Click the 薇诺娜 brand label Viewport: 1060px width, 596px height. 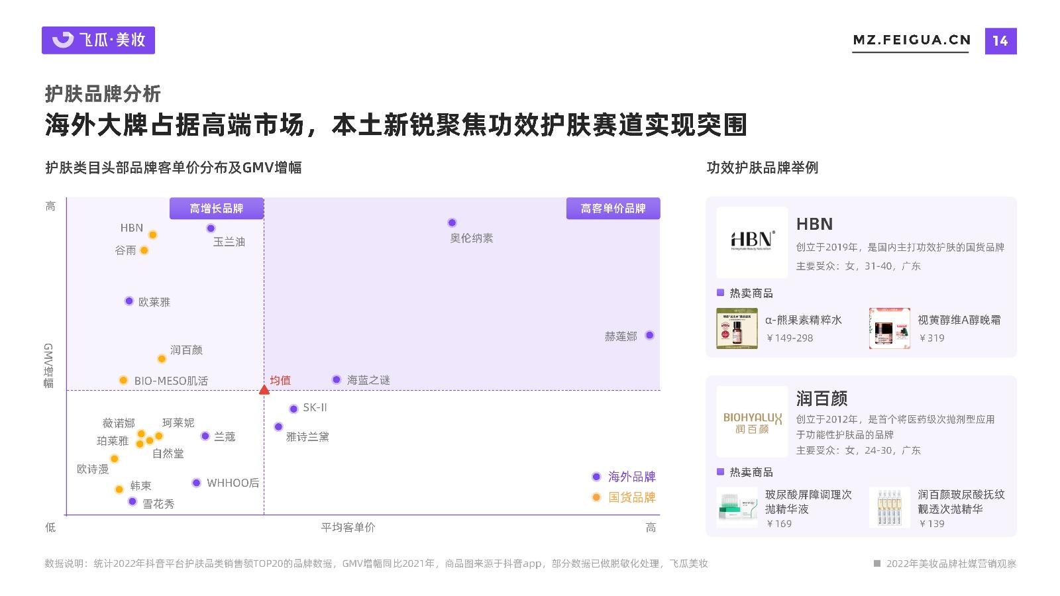119,423
